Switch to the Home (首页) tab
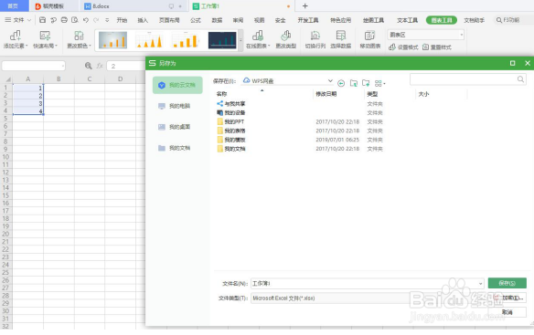 [13, 6]
